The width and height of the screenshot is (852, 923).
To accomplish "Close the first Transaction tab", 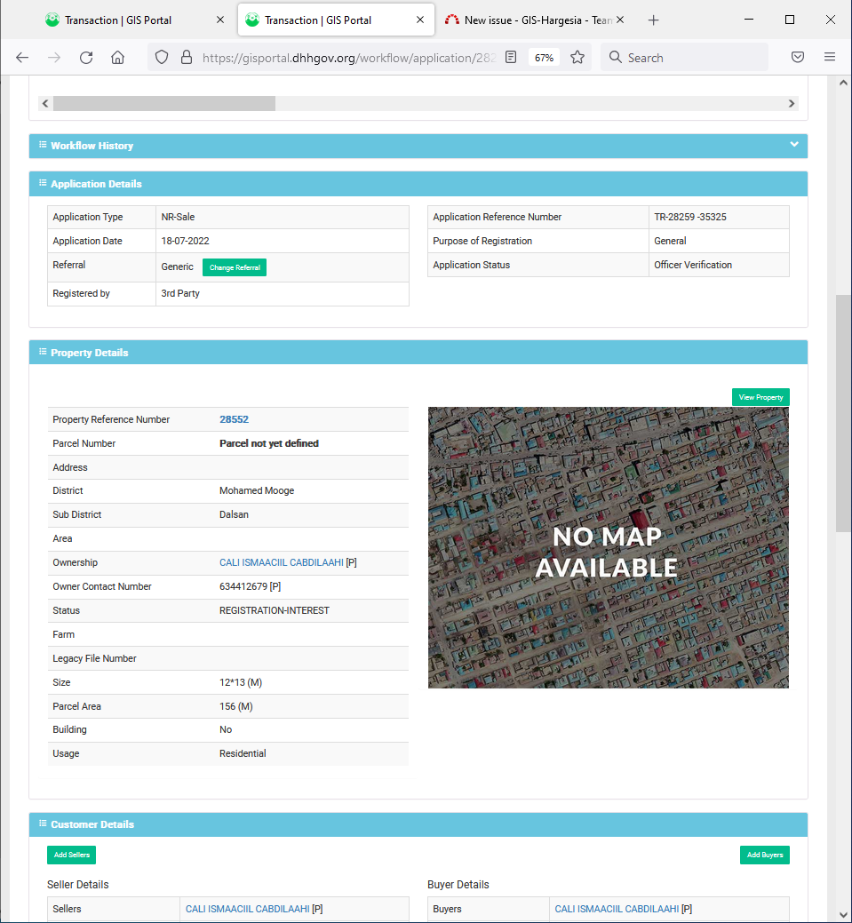I will click(220, 20).
